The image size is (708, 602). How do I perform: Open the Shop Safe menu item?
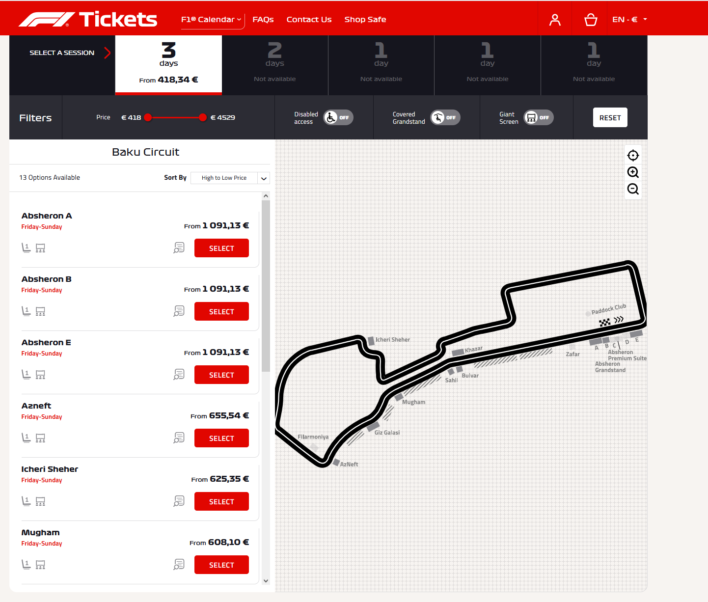365,20
